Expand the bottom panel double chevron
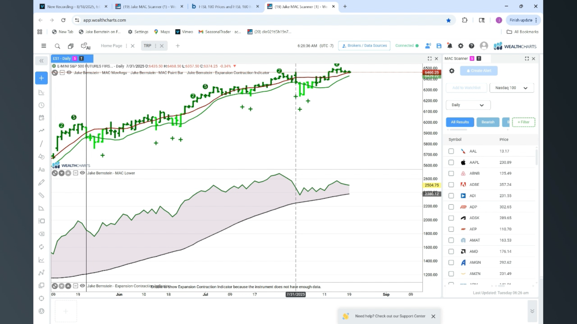577x324 pixels. (x=532, y=311)
